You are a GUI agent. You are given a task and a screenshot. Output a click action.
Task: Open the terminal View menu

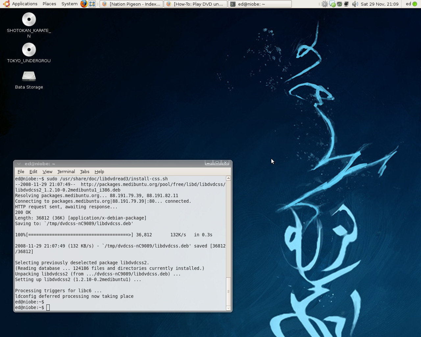[x=47, y=171]
